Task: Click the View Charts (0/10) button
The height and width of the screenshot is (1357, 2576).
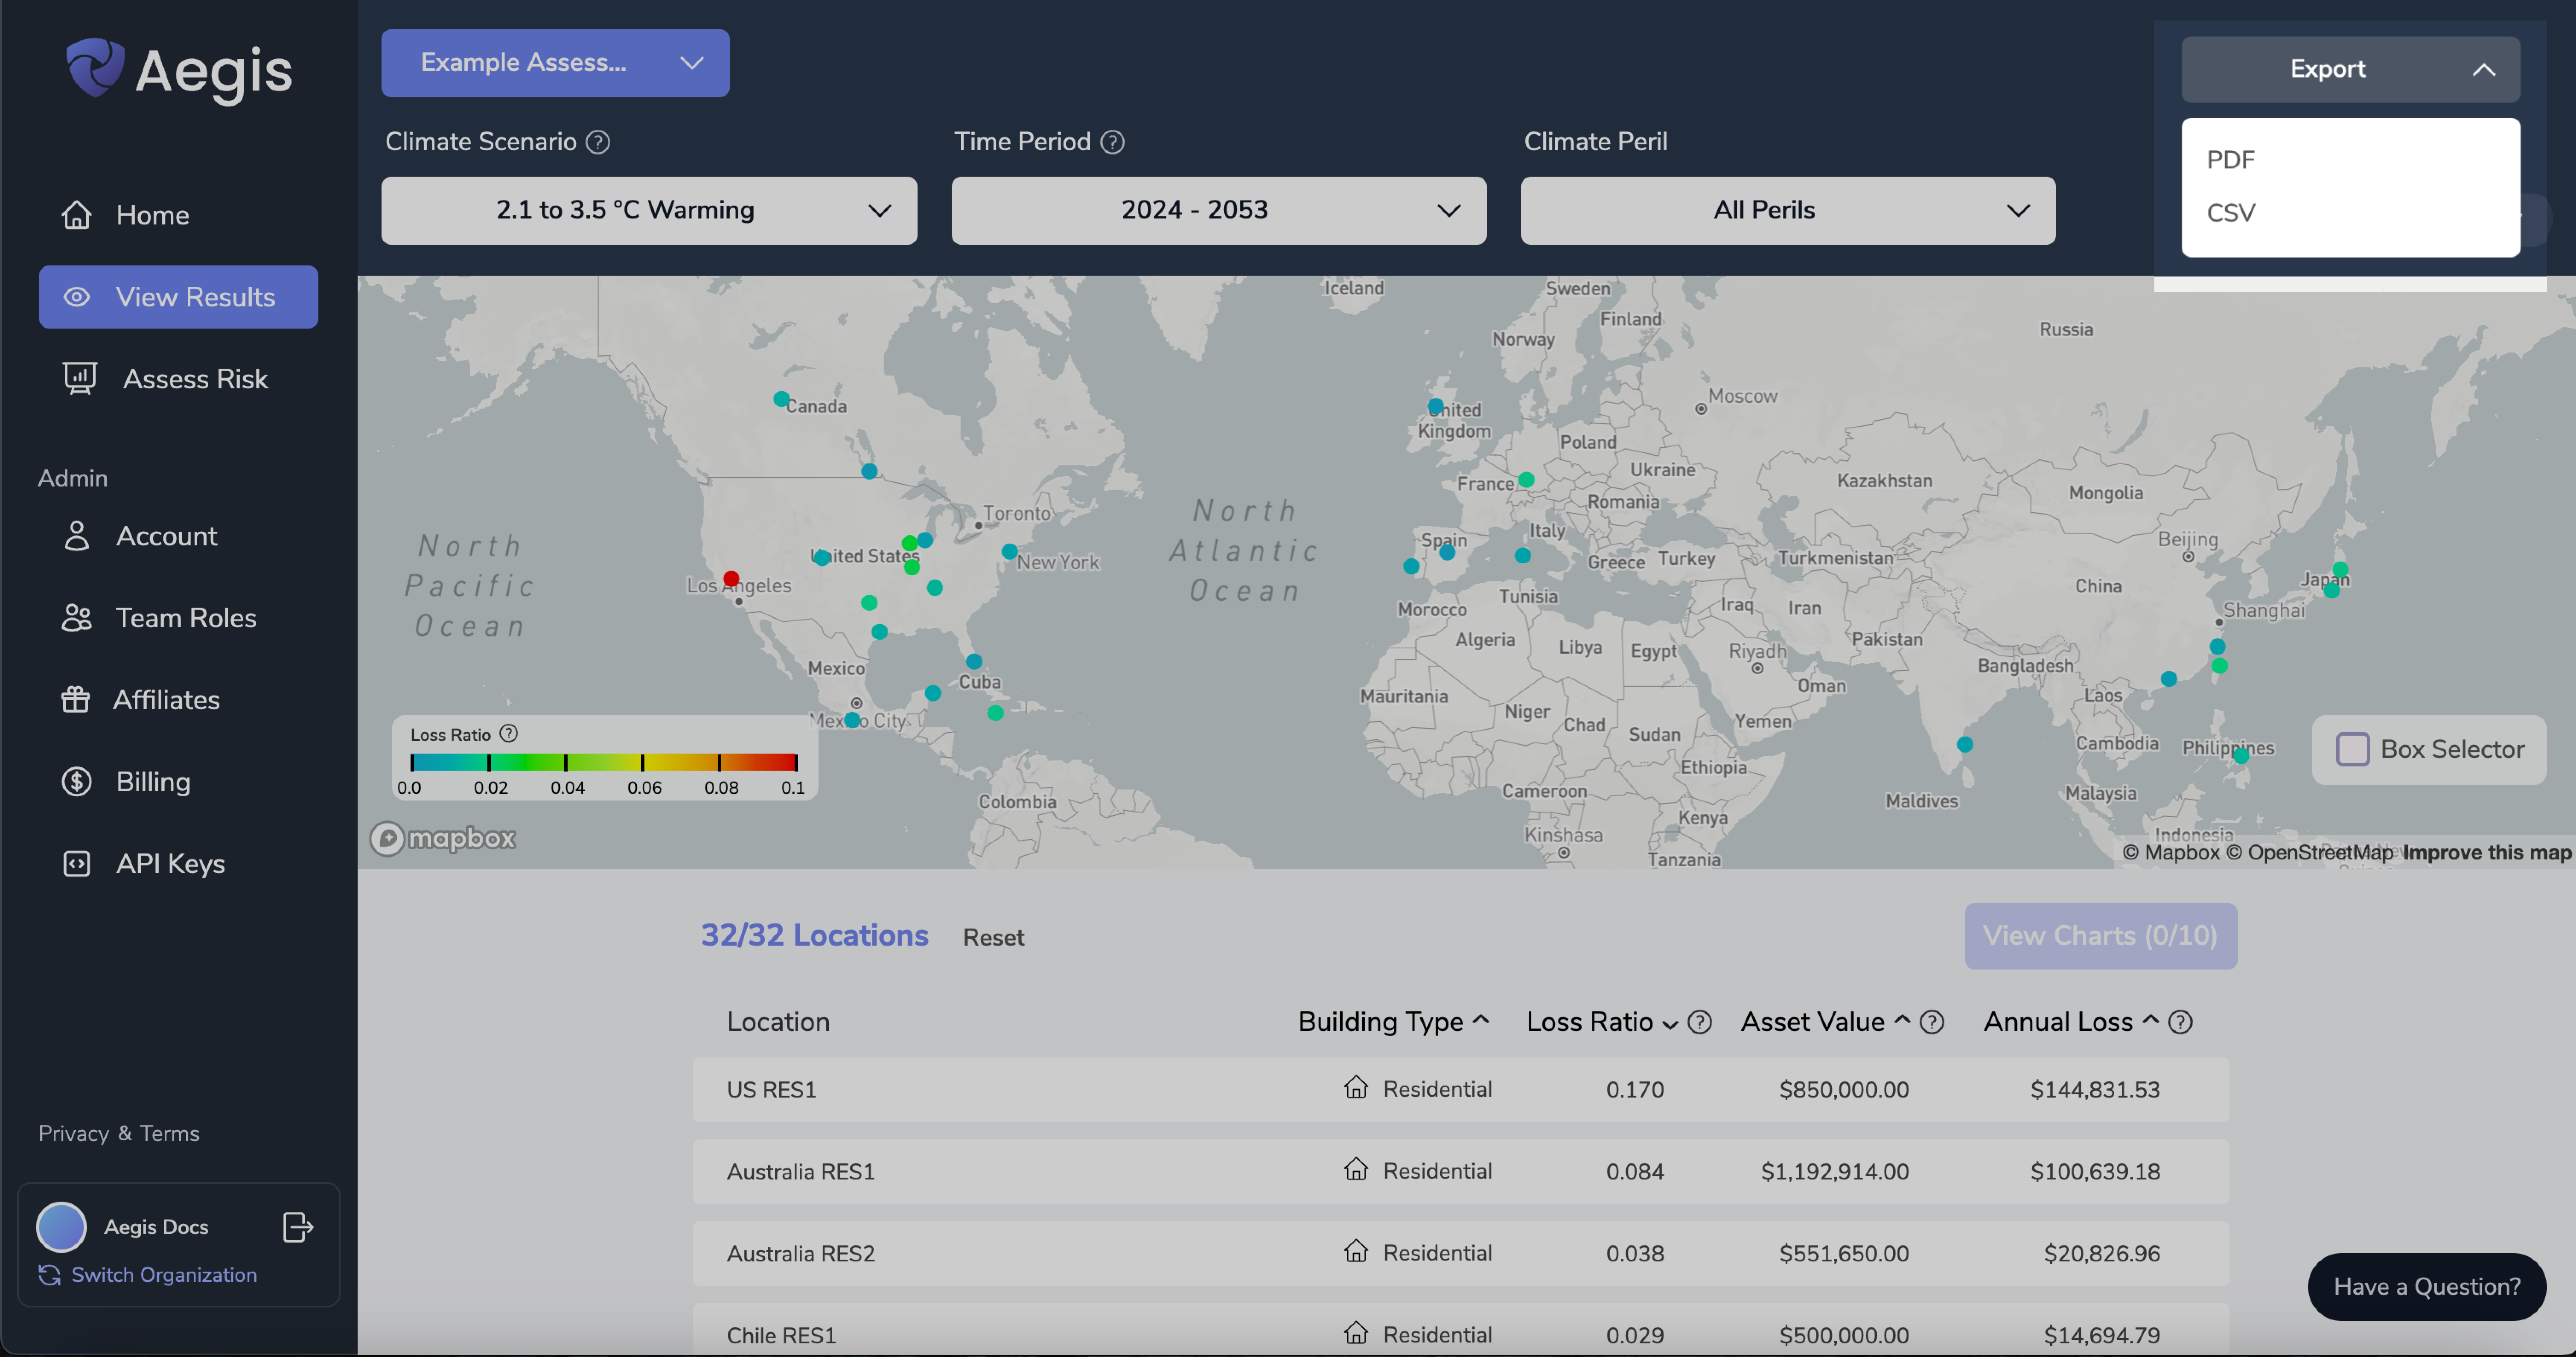Action: [2100, 936]
